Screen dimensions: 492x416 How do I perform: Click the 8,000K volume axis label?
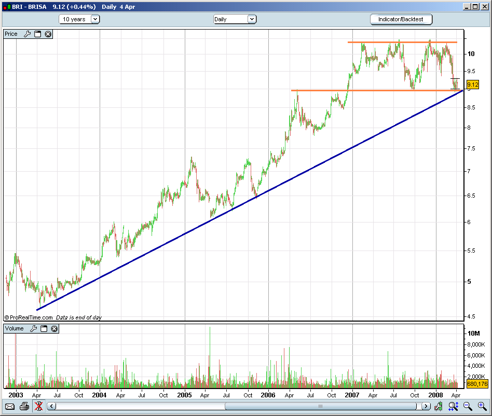click(x=476, y=344)
